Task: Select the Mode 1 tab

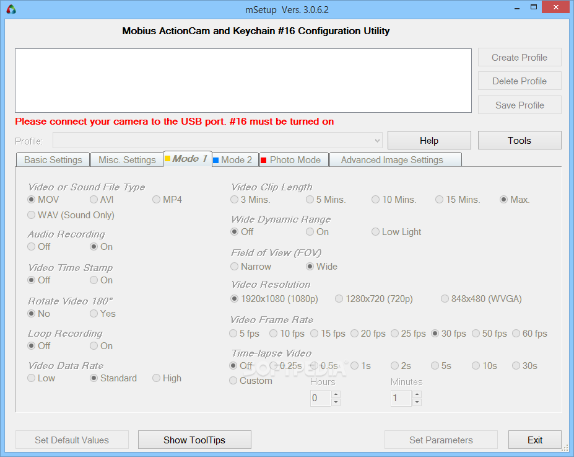Action: pyautogui.click(x=188, y=159)
